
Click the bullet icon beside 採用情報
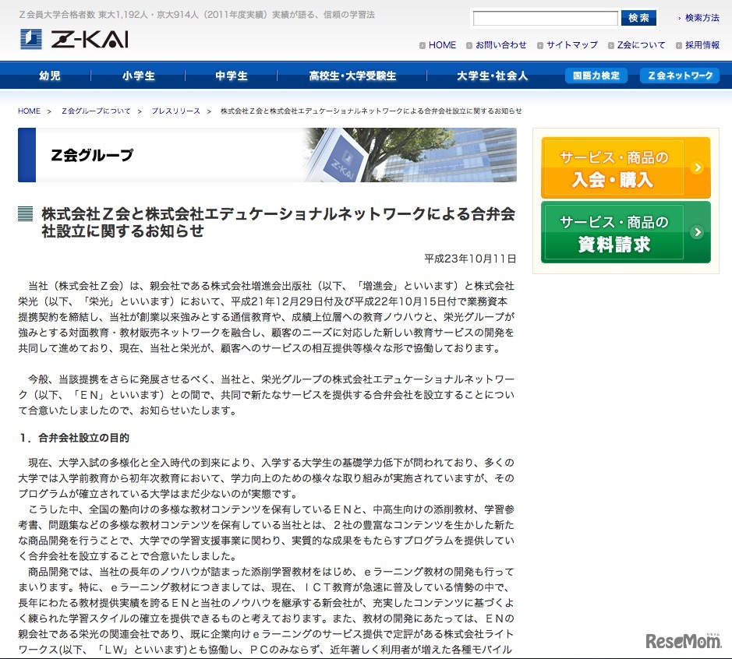(x=679, y=45)
